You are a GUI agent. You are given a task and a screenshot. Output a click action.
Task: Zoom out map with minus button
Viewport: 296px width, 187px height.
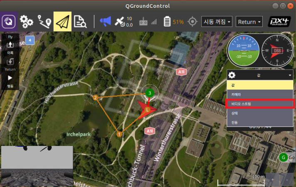287,180
